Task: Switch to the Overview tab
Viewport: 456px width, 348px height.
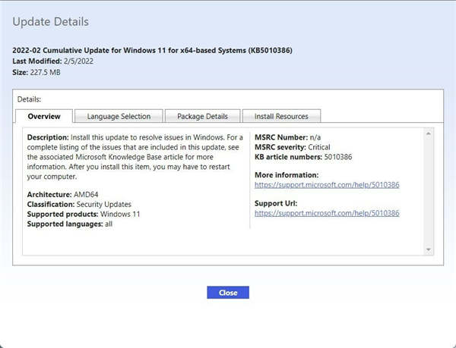Action: 44,116
